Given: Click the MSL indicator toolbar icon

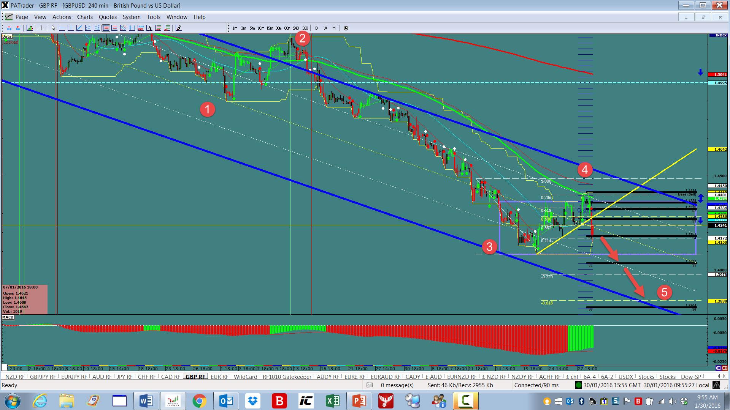Looking at the screenshot, I should pos(167,28).
